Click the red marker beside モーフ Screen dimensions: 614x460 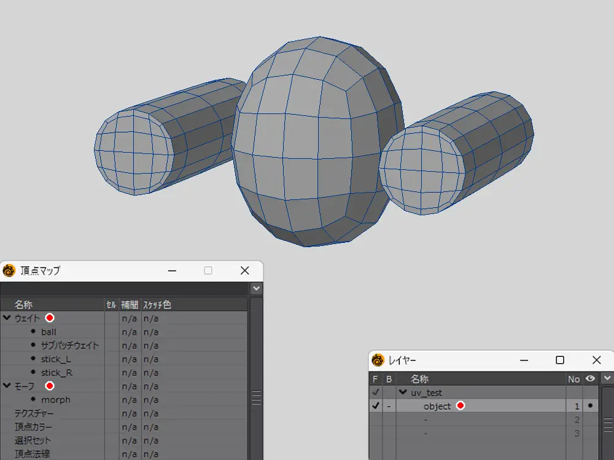coord(50,386)
